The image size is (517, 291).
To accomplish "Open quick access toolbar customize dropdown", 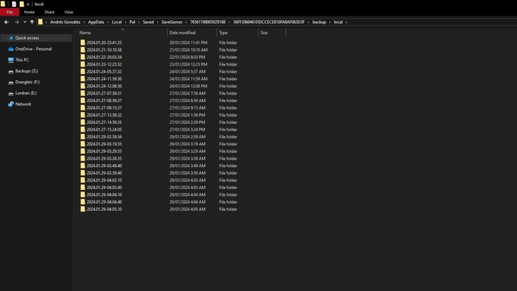I will 28,4.
